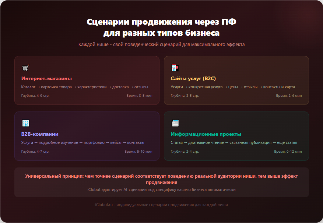
Task: Click the Услуги → конкретная услуга scenario text
Action: 232,87
